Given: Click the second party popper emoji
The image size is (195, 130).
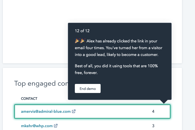Looking at the screenshot, I should (82, 41).
